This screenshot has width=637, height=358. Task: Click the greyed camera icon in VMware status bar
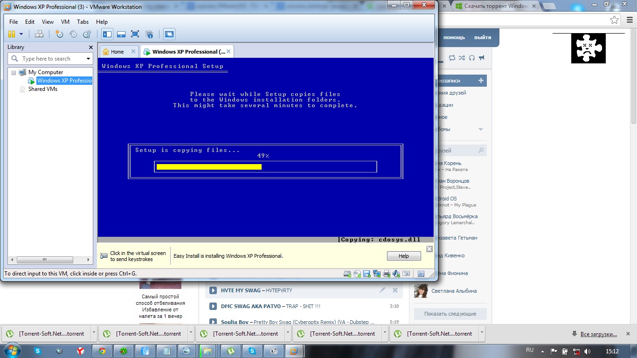click(x=406, y=274)
